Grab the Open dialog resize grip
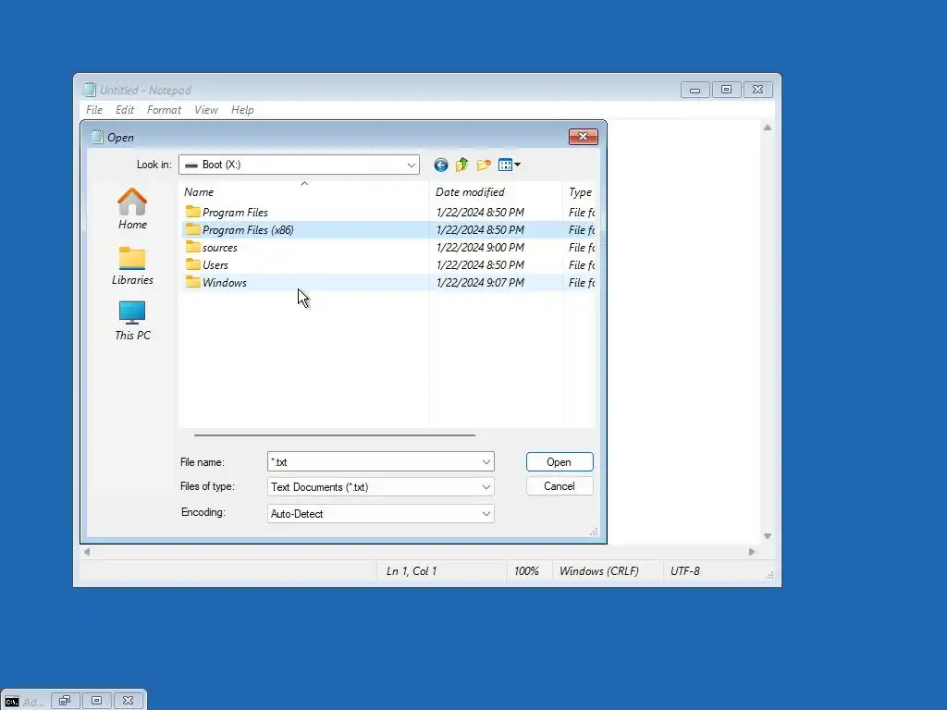 [594, 532]
